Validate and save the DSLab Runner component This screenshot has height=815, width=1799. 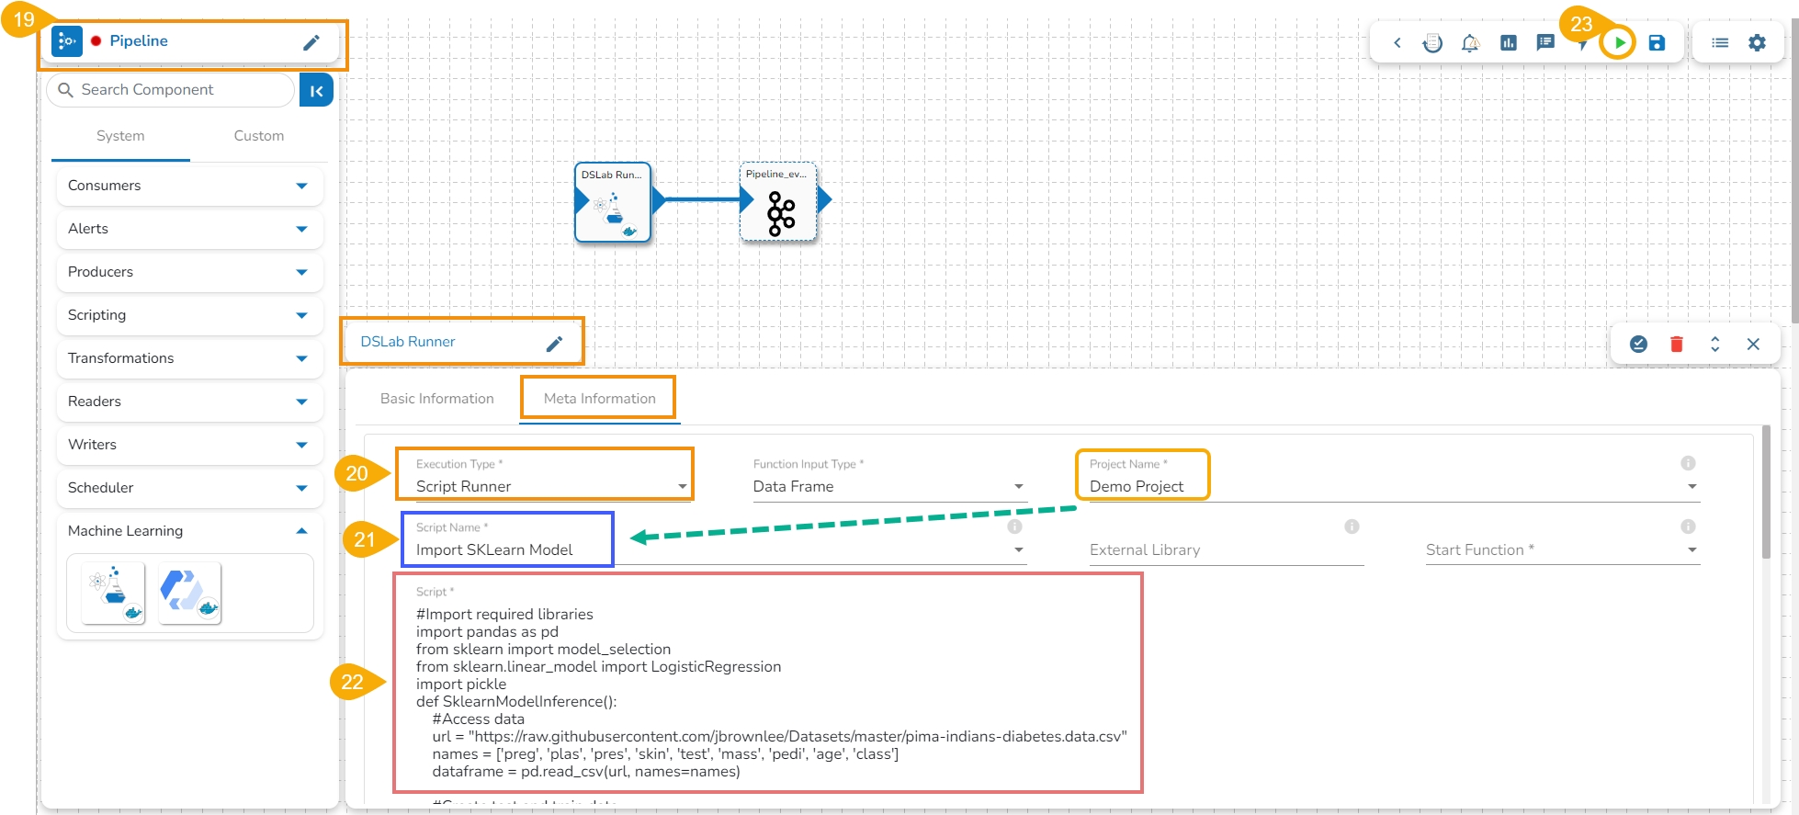click(1638, 344)
